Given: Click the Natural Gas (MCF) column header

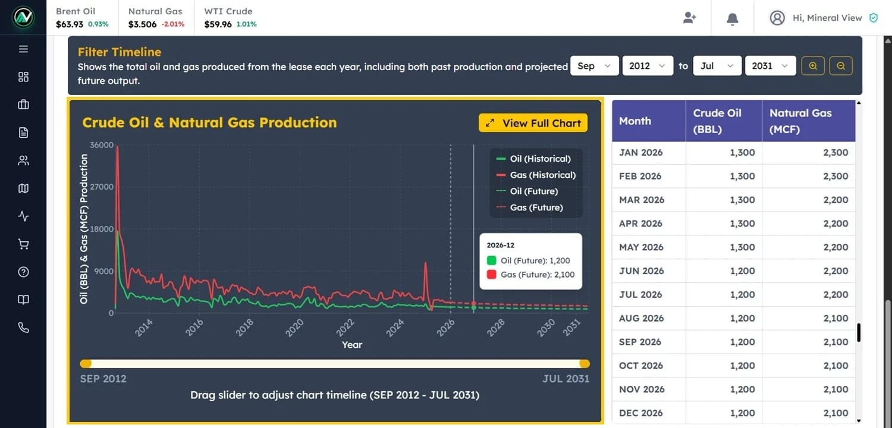Looking at the screenshot, I should coord(809,121).
